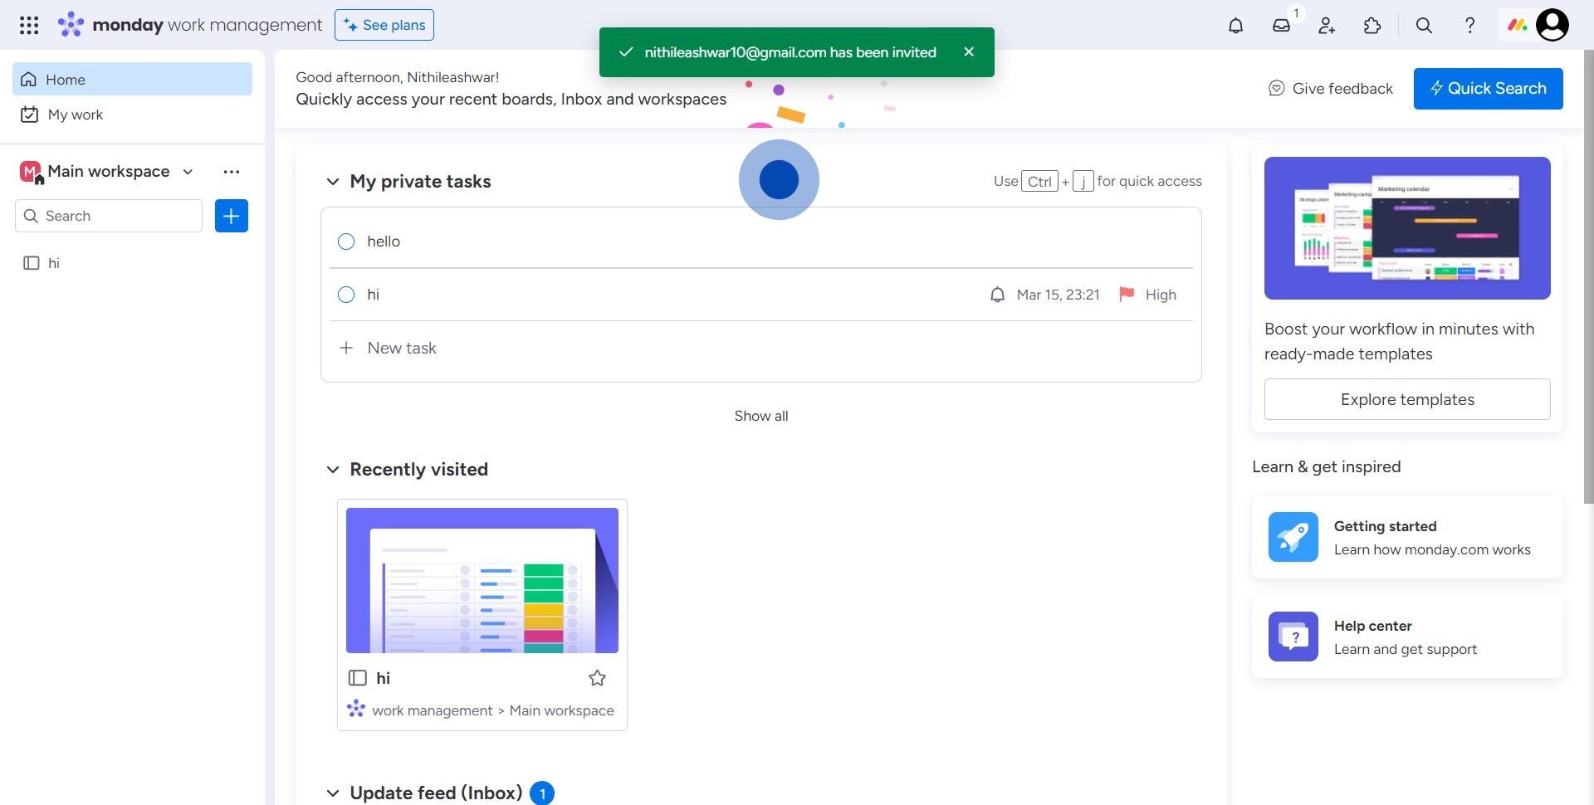This screenshot has width=1594, height=805.
Task: Click the invite members icon
Action: point(1327,26)
